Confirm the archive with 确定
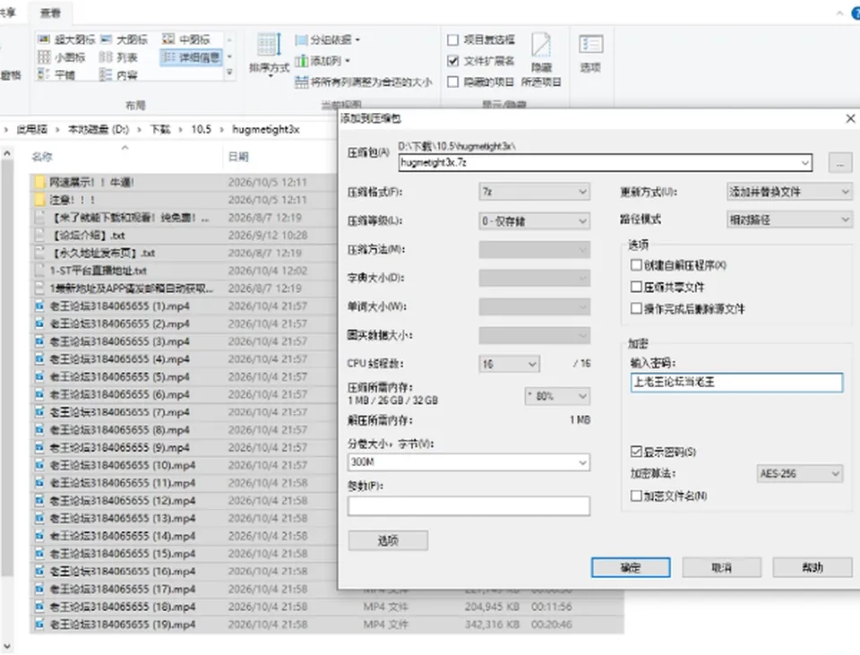Screen dimensions: 860x655 point(631,568)
